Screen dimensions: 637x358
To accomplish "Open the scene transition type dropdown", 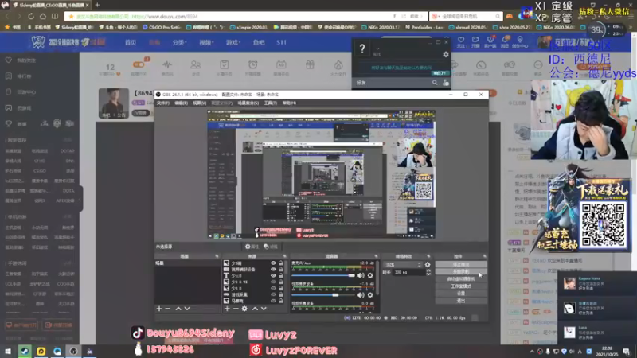I will coord(403,265).
